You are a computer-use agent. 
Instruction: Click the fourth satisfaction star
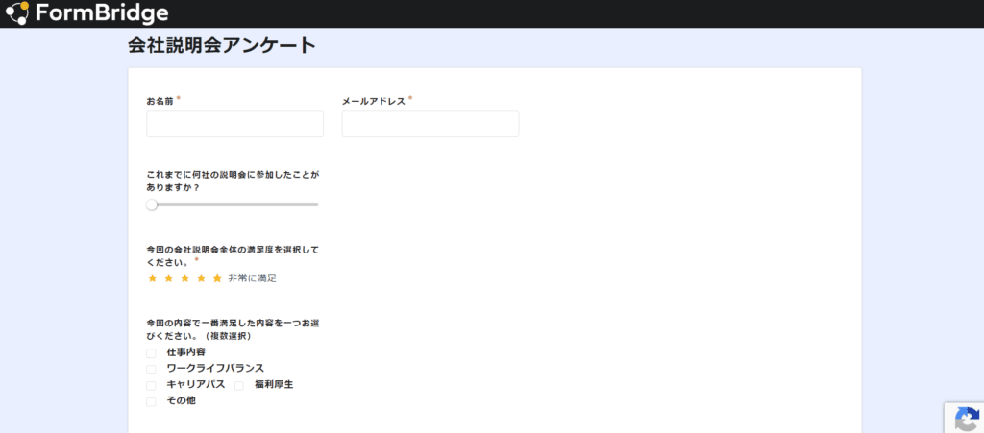(201, 278)
